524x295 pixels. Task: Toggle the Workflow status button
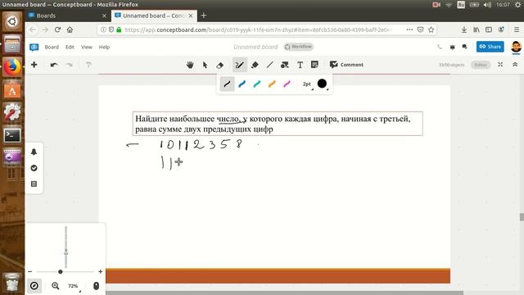click(299, 47)
